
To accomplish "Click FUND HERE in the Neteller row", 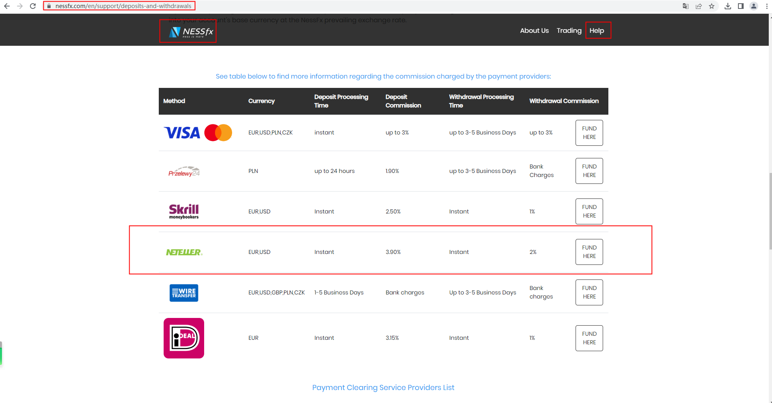I will (x=589, y=252).
